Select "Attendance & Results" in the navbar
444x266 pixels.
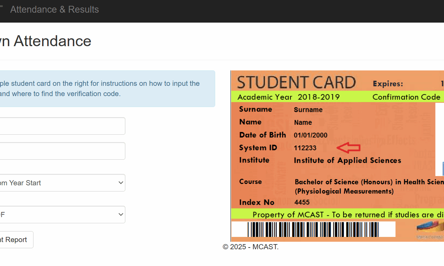point(54,9)
